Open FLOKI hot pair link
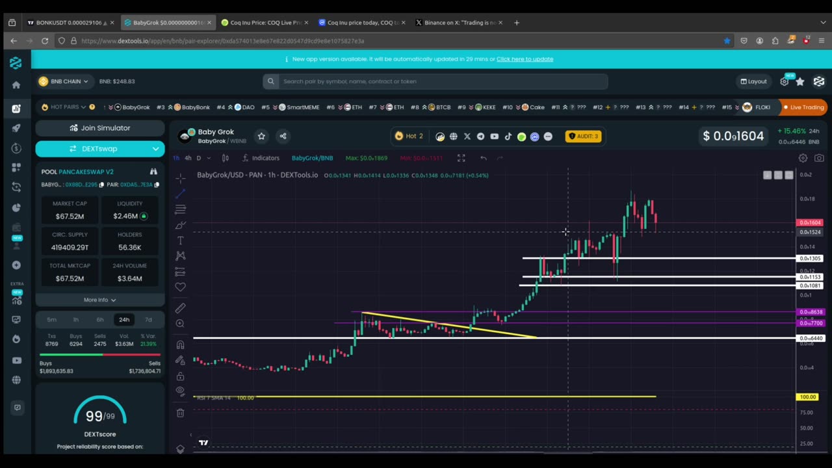Screen dimensions: 832x468 [757, 107]
